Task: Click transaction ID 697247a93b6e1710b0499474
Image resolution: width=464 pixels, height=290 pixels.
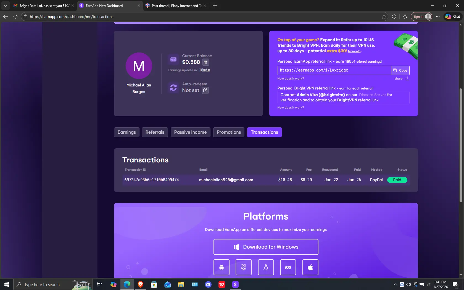Action: pos(152,180)
